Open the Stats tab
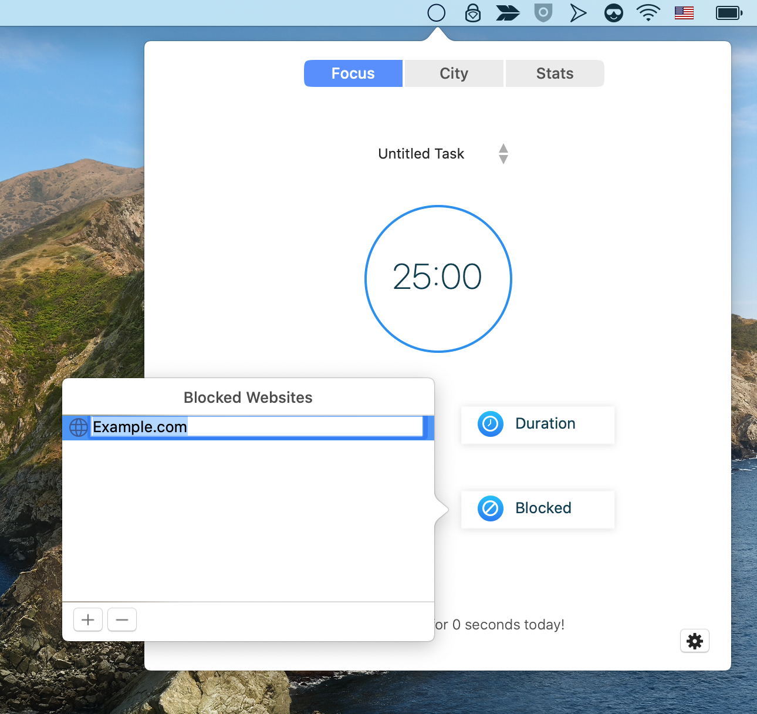The height and width of the screenshot is (714, 757). click(554, 73)
